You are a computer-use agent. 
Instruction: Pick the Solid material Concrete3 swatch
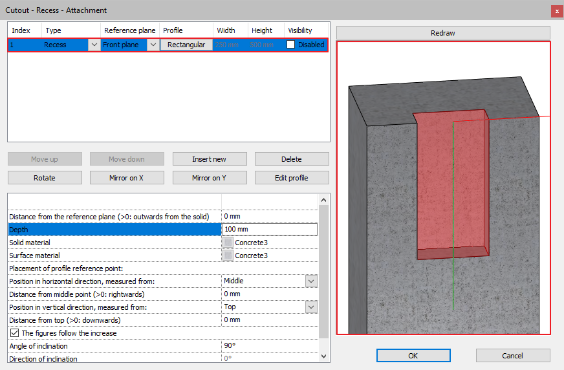[x=228, y=243]
